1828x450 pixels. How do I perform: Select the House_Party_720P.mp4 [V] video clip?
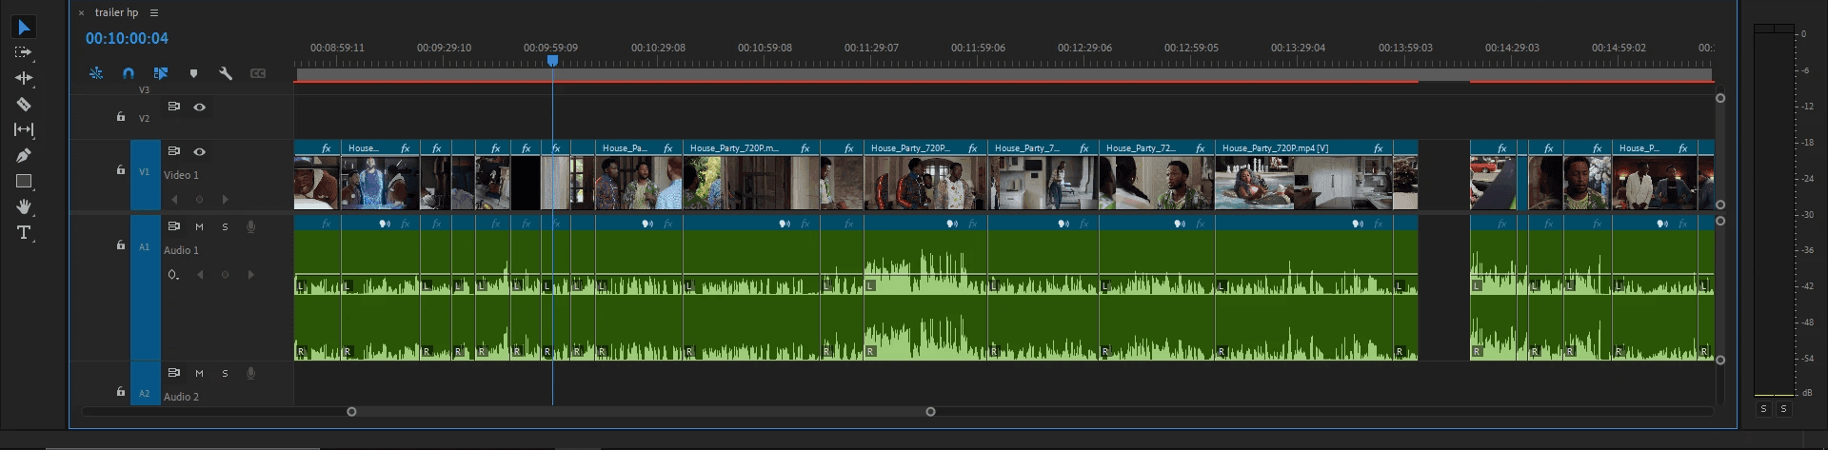coord(1303,175)
